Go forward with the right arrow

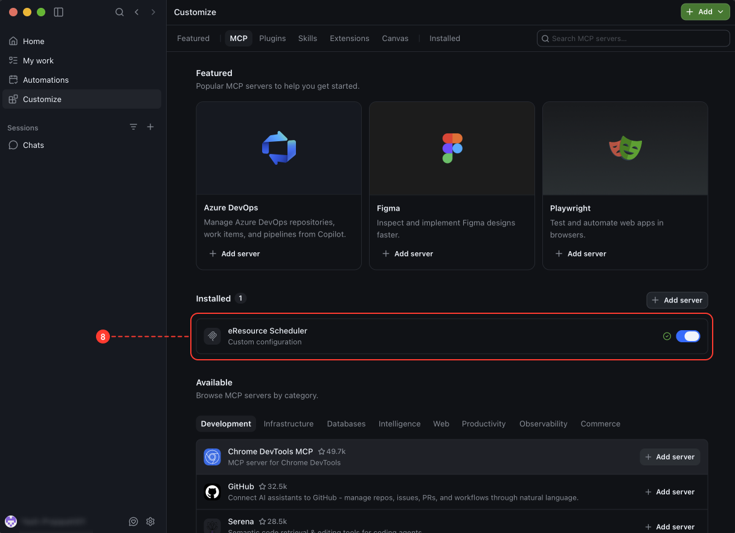click(x=153, y=12)
